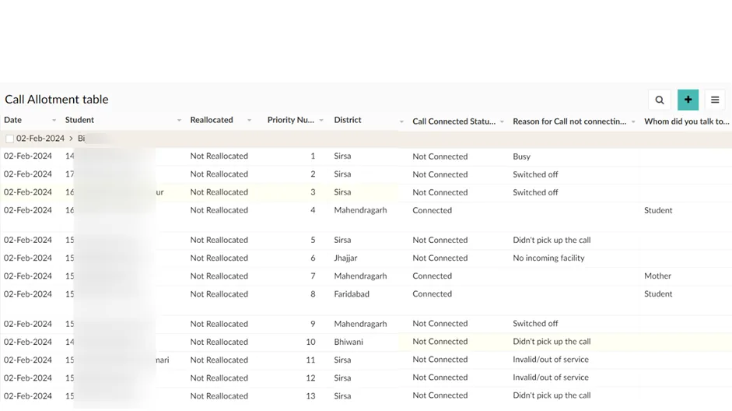Screen dimensions: 732x411
Task: Select Connected status in priority 7 row
Action: tap(432, 276)
